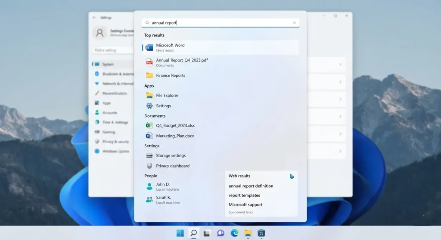
Task: Launch File Explorer from Apps results
Action: coord(167,95)
